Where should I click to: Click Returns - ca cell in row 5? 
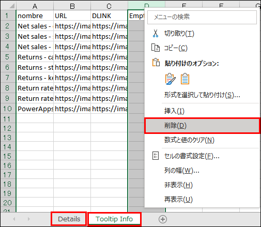pyautogui.click(x=35, y=57)
